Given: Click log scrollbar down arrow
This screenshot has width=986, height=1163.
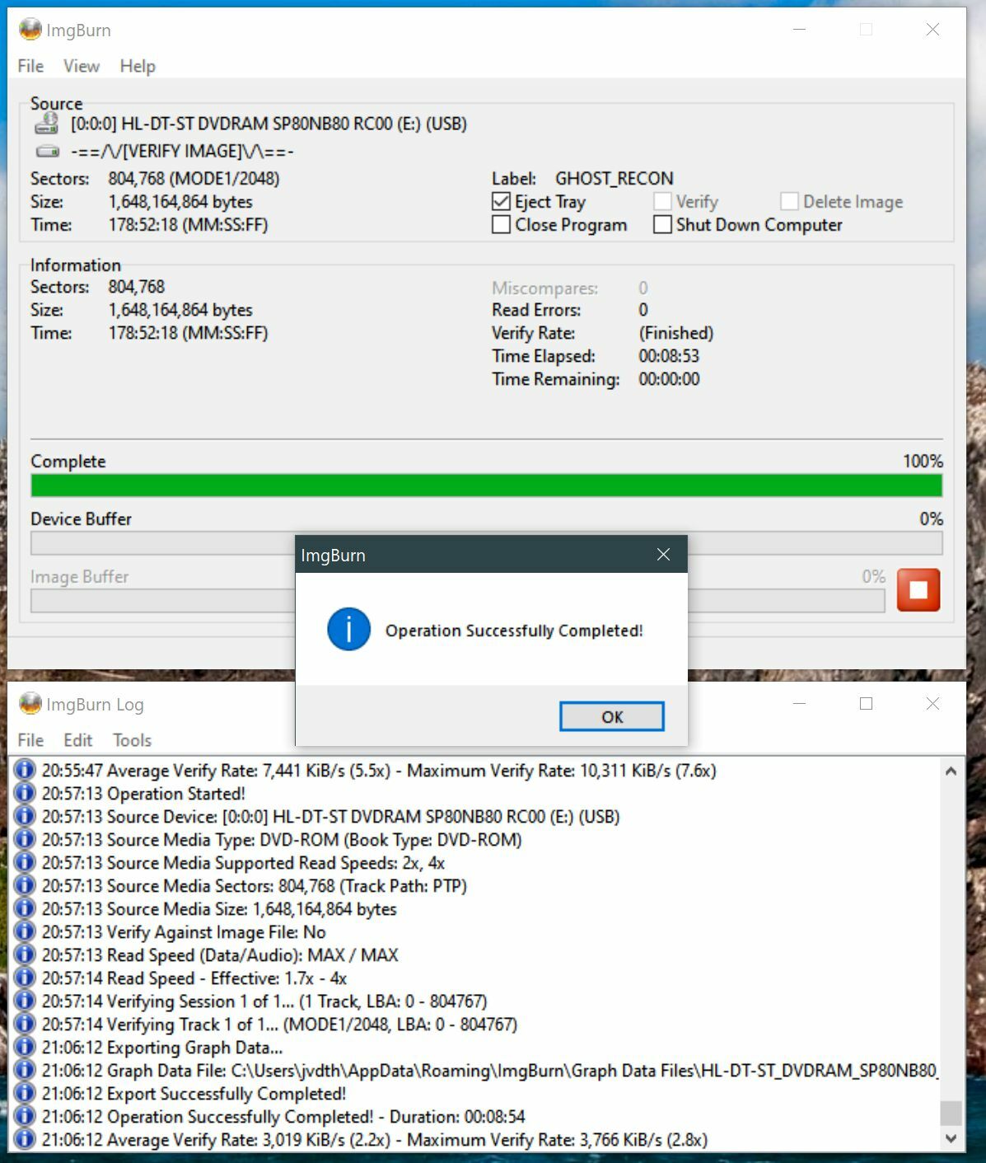Looking at the screenshot, I should 951,1139.
